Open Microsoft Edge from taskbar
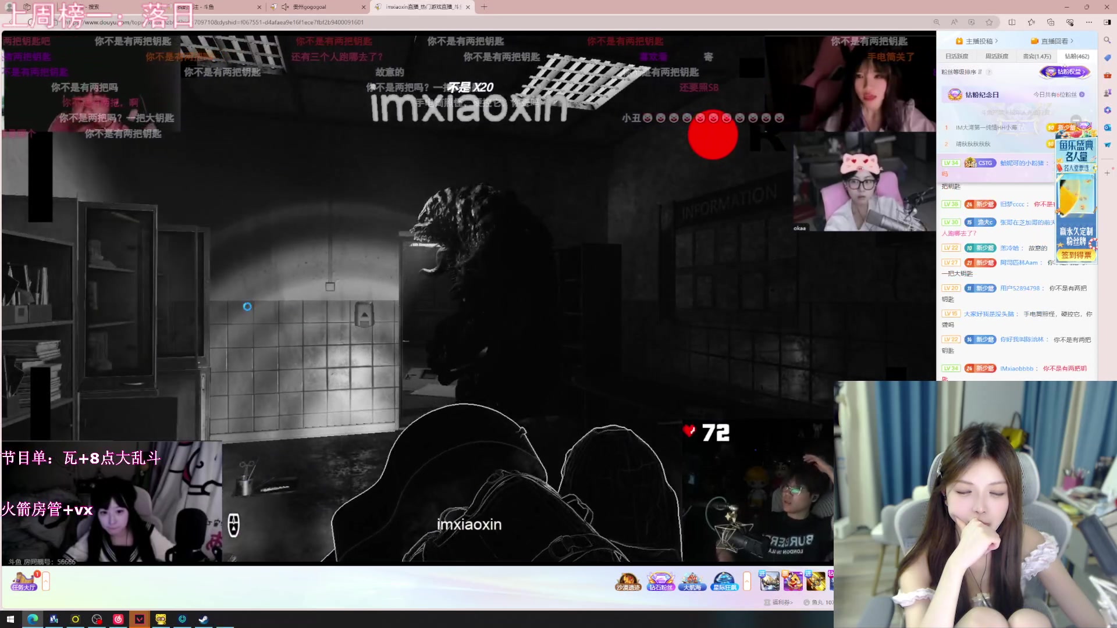The width and height of the screenshot is (1117, 628). (x=32, y=619)
